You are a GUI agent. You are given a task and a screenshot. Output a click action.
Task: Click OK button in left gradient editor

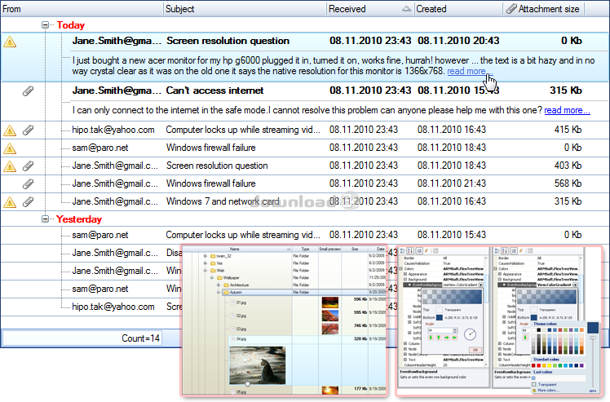pos(475,350)
